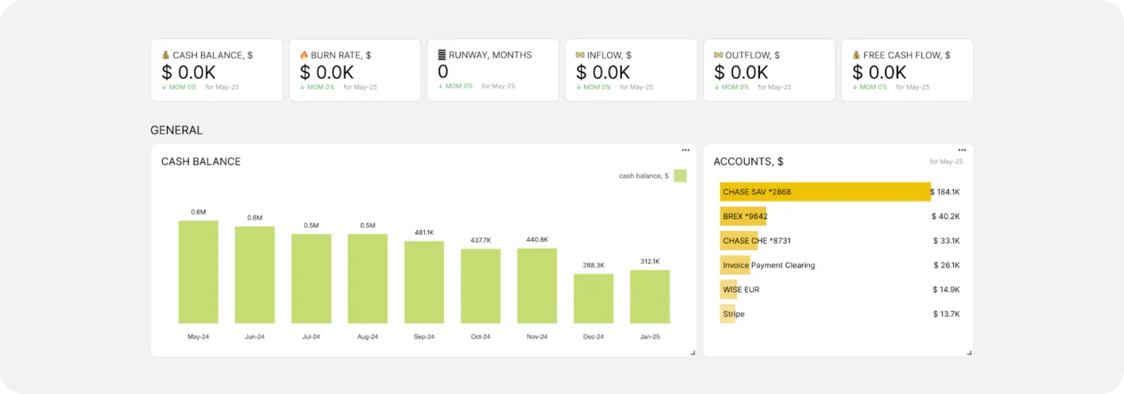
Task: Click the $ 33.1K account value
Action: pos(946,241)
